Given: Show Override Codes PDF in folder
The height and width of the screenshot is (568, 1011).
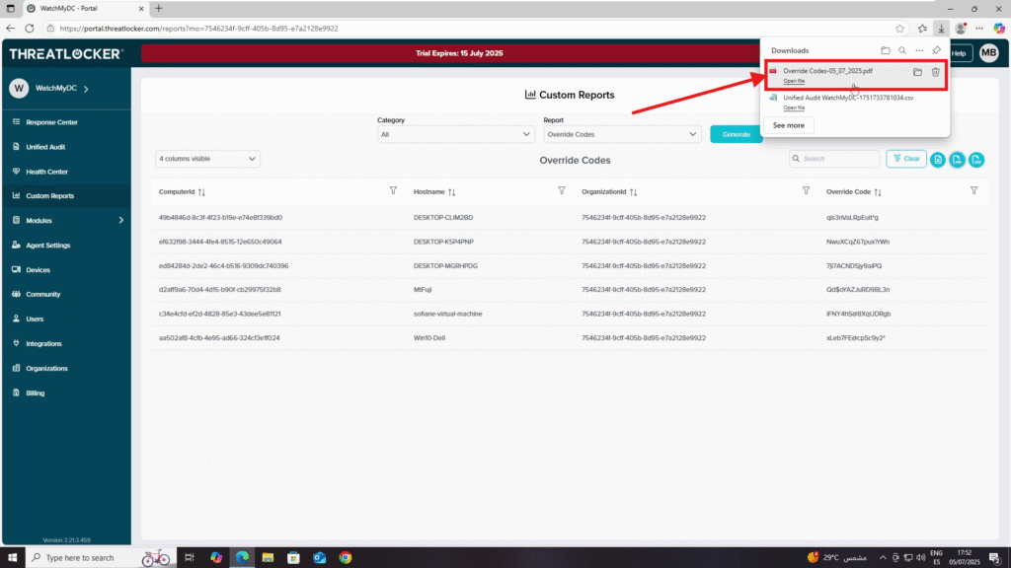Looking at the screenshot, I should [917, 72].
